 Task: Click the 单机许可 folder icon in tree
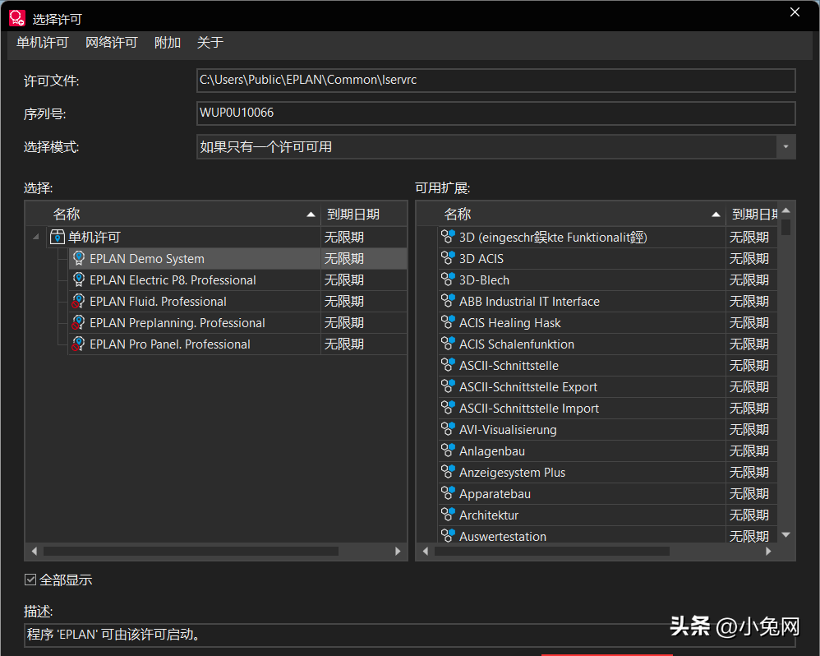coord(58,237)
